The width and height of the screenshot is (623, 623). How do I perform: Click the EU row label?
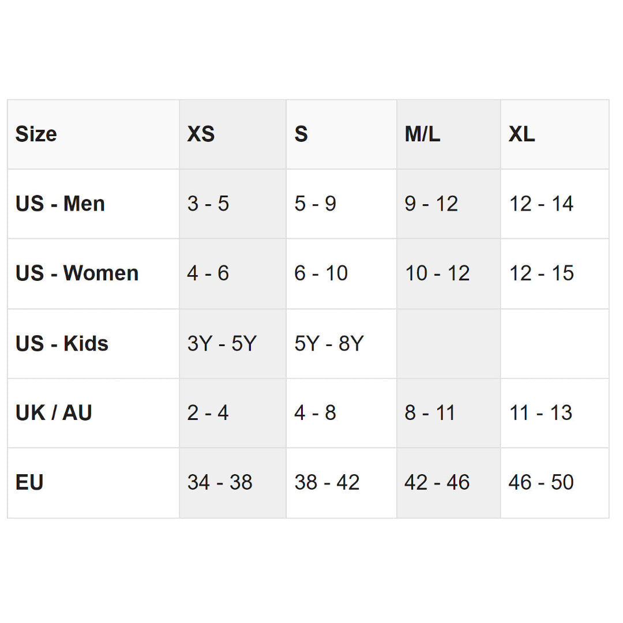point(29,483)
